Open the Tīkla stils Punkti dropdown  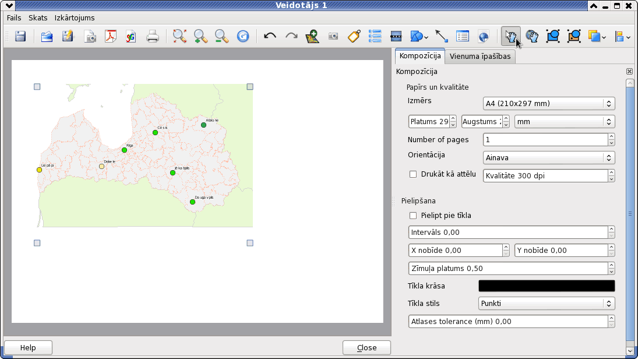coord(547,303)
